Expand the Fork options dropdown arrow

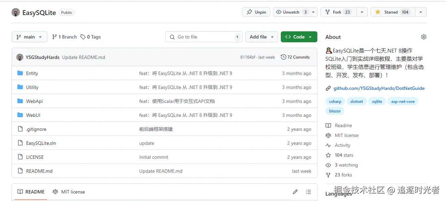(x=362, y=12)
